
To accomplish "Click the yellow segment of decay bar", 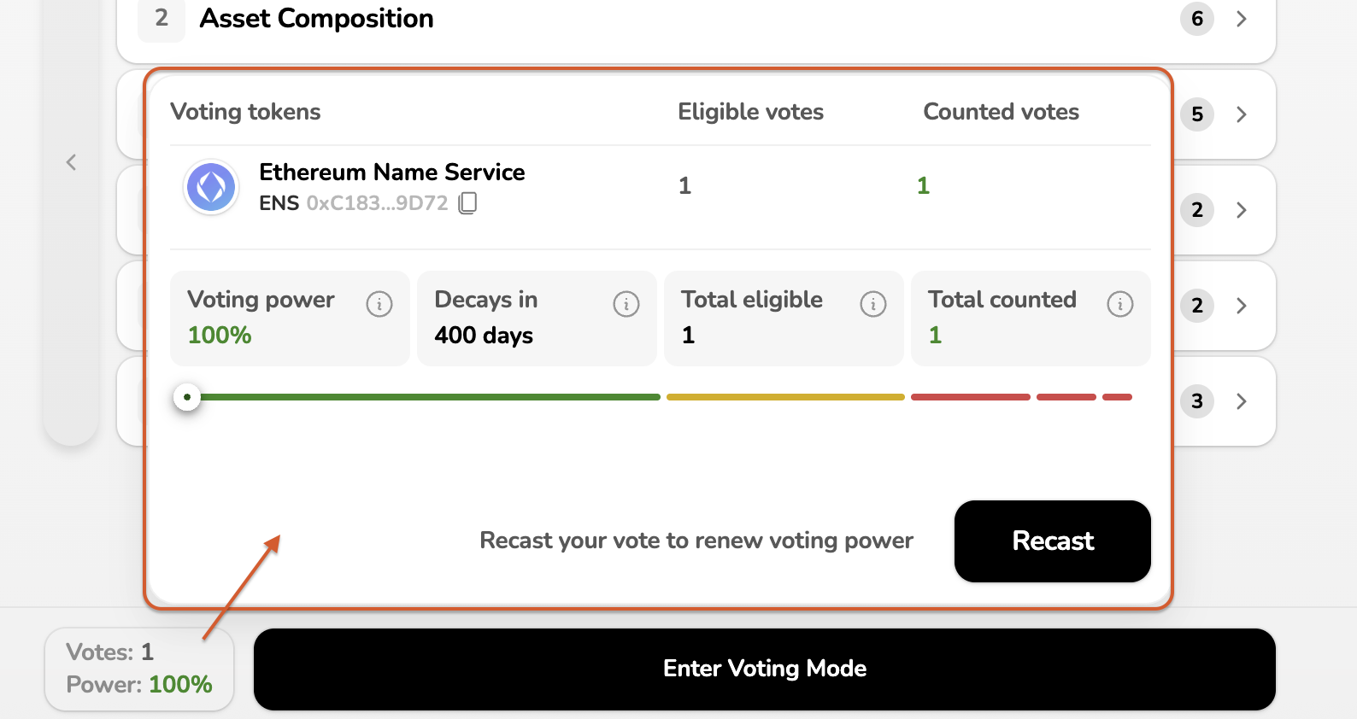I will [784, 397].
